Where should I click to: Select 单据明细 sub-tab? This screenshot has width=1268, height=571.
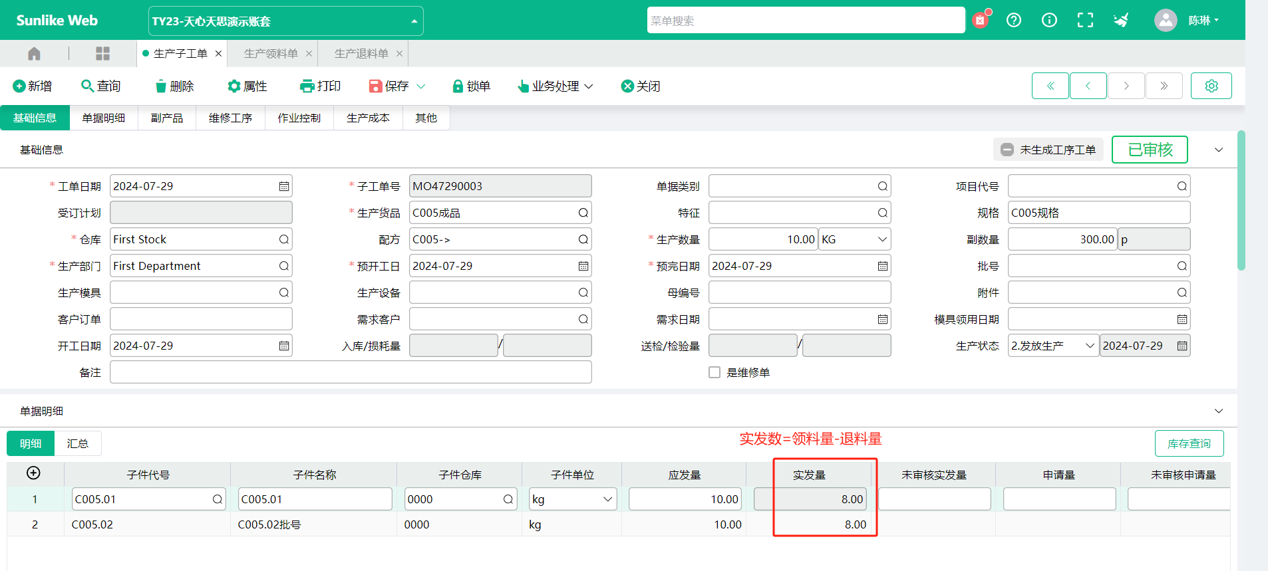pyautogui.click(x=104, y=118)
